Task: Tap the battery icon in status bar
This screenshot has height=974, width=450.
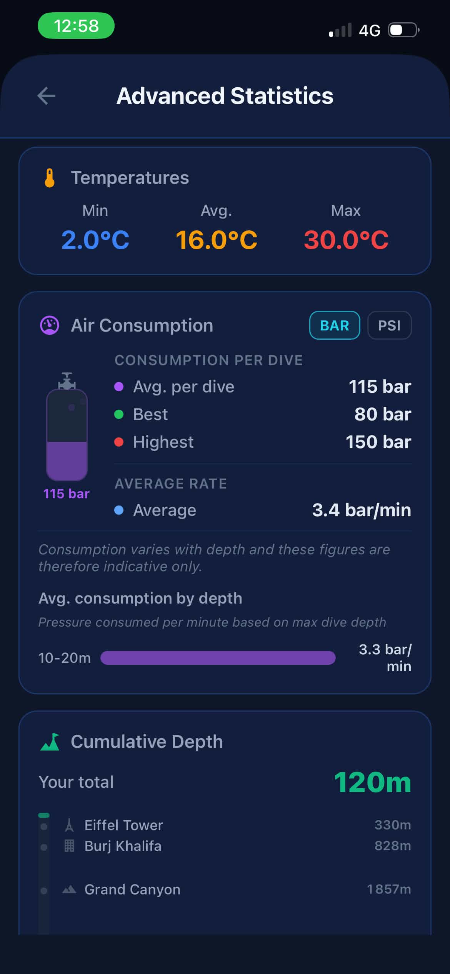Action: coord(403,30)
